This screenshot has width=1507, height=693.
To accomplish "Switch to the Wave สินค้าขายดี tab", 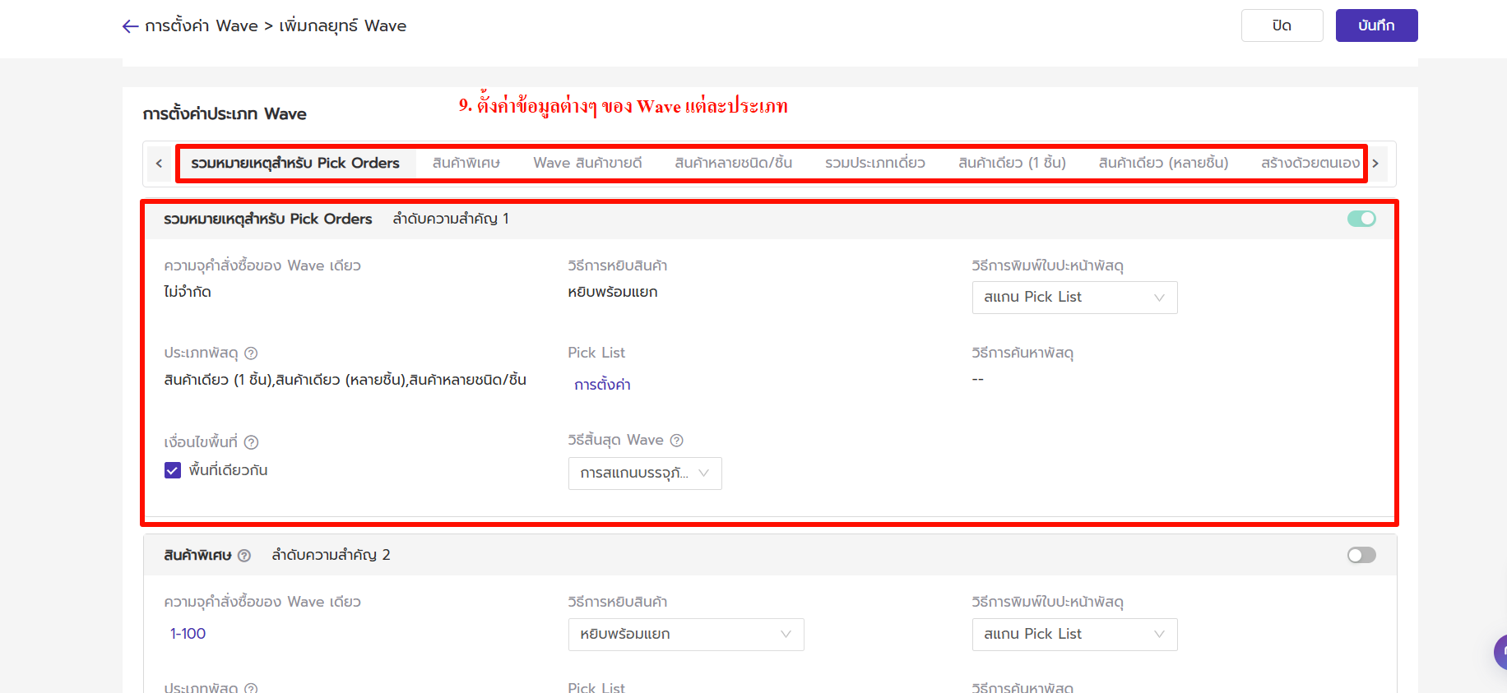I will (x=587, y=163).
